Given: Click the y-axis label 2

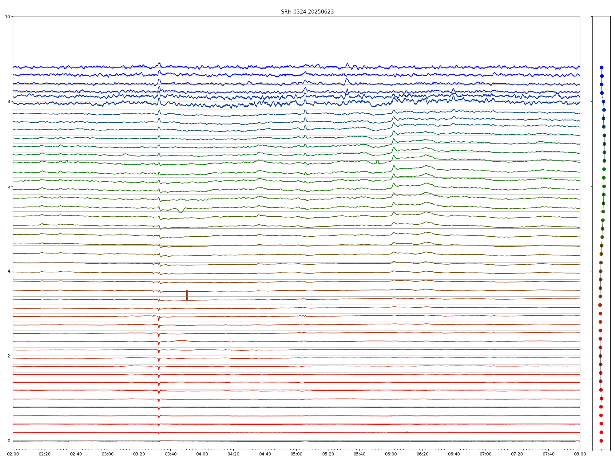Looking at the screenshot, I should pos(9,356).
